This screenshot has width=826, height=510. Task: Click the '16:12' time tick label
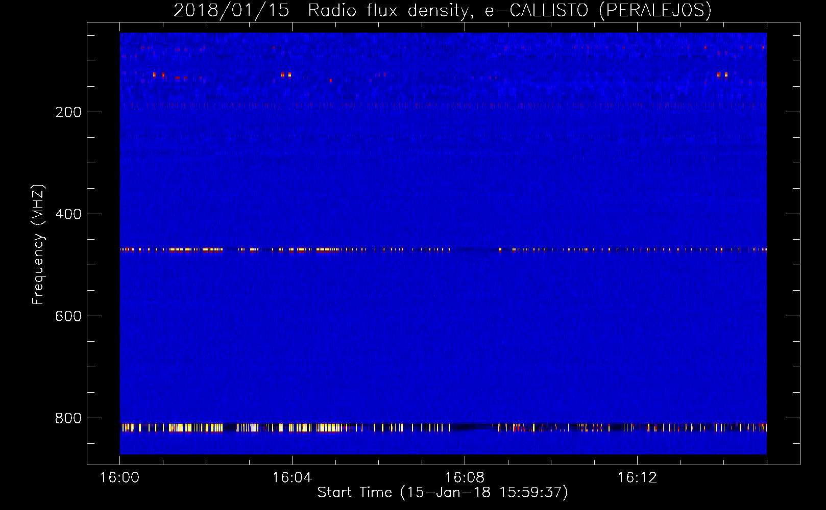(x=637, y=478)
